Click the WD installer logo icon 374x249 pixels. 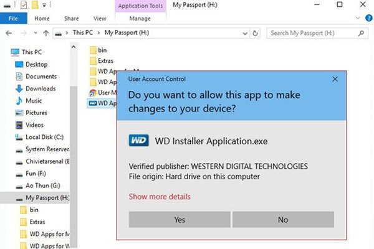[x=138, y=141]
